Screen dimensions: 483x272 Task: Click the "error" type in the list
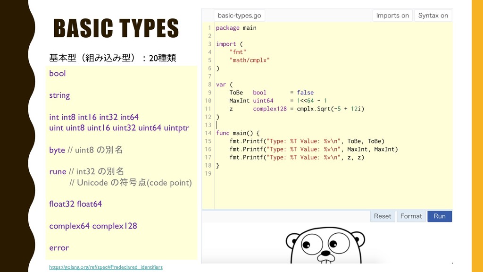pos(59,248)
